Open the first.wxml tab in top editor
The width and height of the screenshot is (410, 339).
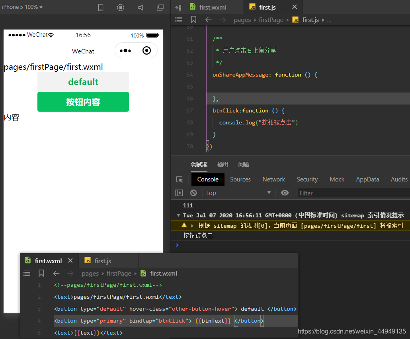pyautogui.click(x=209, y=7)
